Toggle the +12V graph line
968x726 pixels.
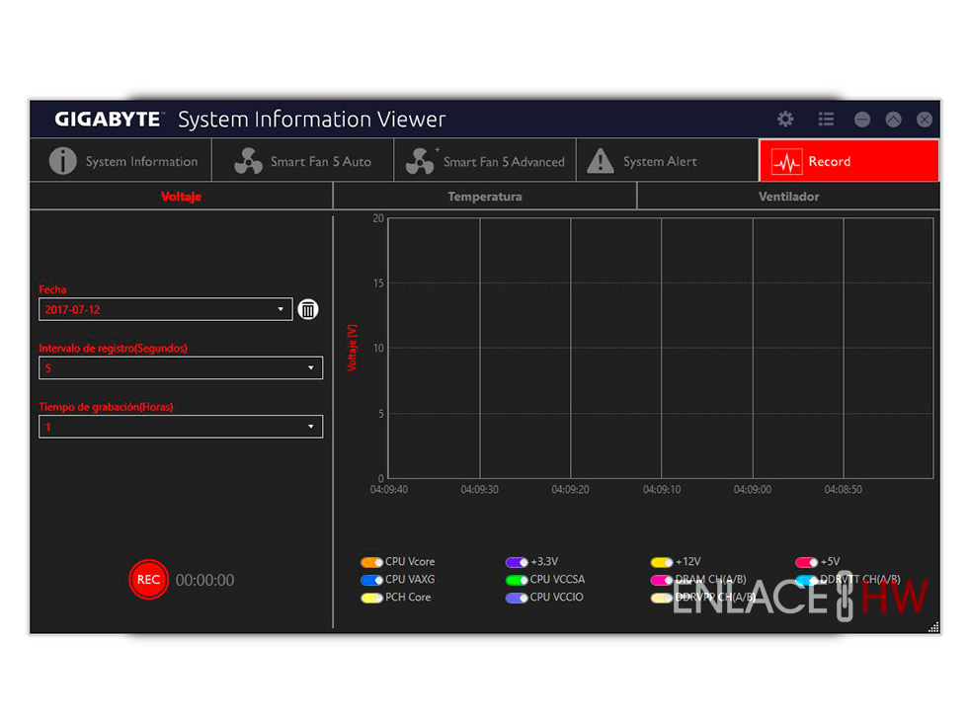click(x=662, y=562)
